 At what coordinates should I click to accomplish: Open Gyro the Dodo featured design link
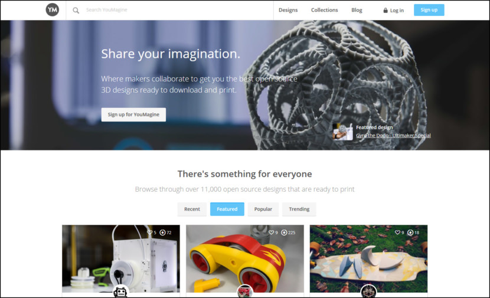click(x=393, y=135)
